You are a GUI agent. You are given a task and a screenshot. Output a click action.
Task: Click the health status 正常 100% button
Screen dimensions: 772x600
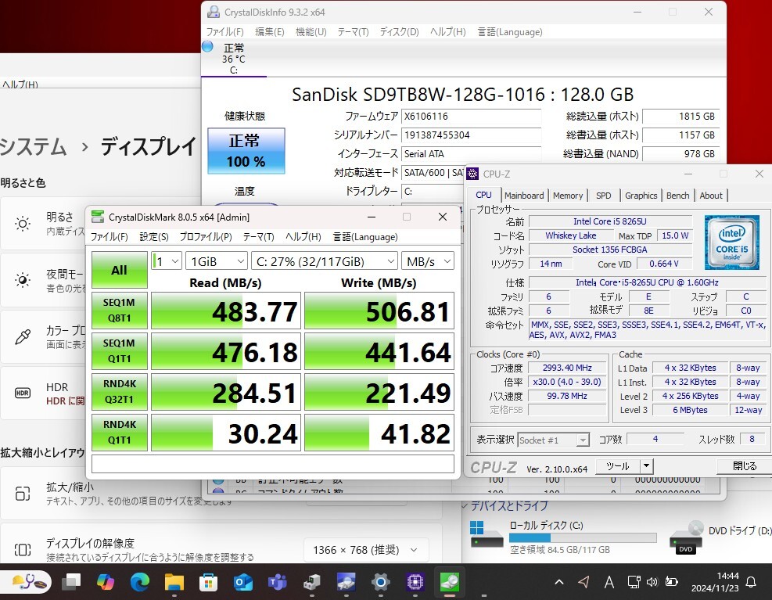tap(246, 151)
